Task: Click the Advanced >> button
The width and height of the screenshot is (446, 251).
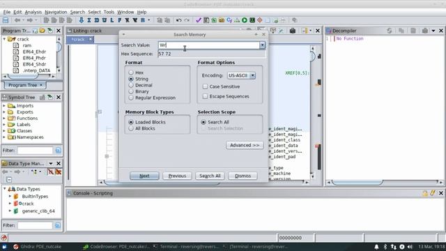Action: [245, 145]
